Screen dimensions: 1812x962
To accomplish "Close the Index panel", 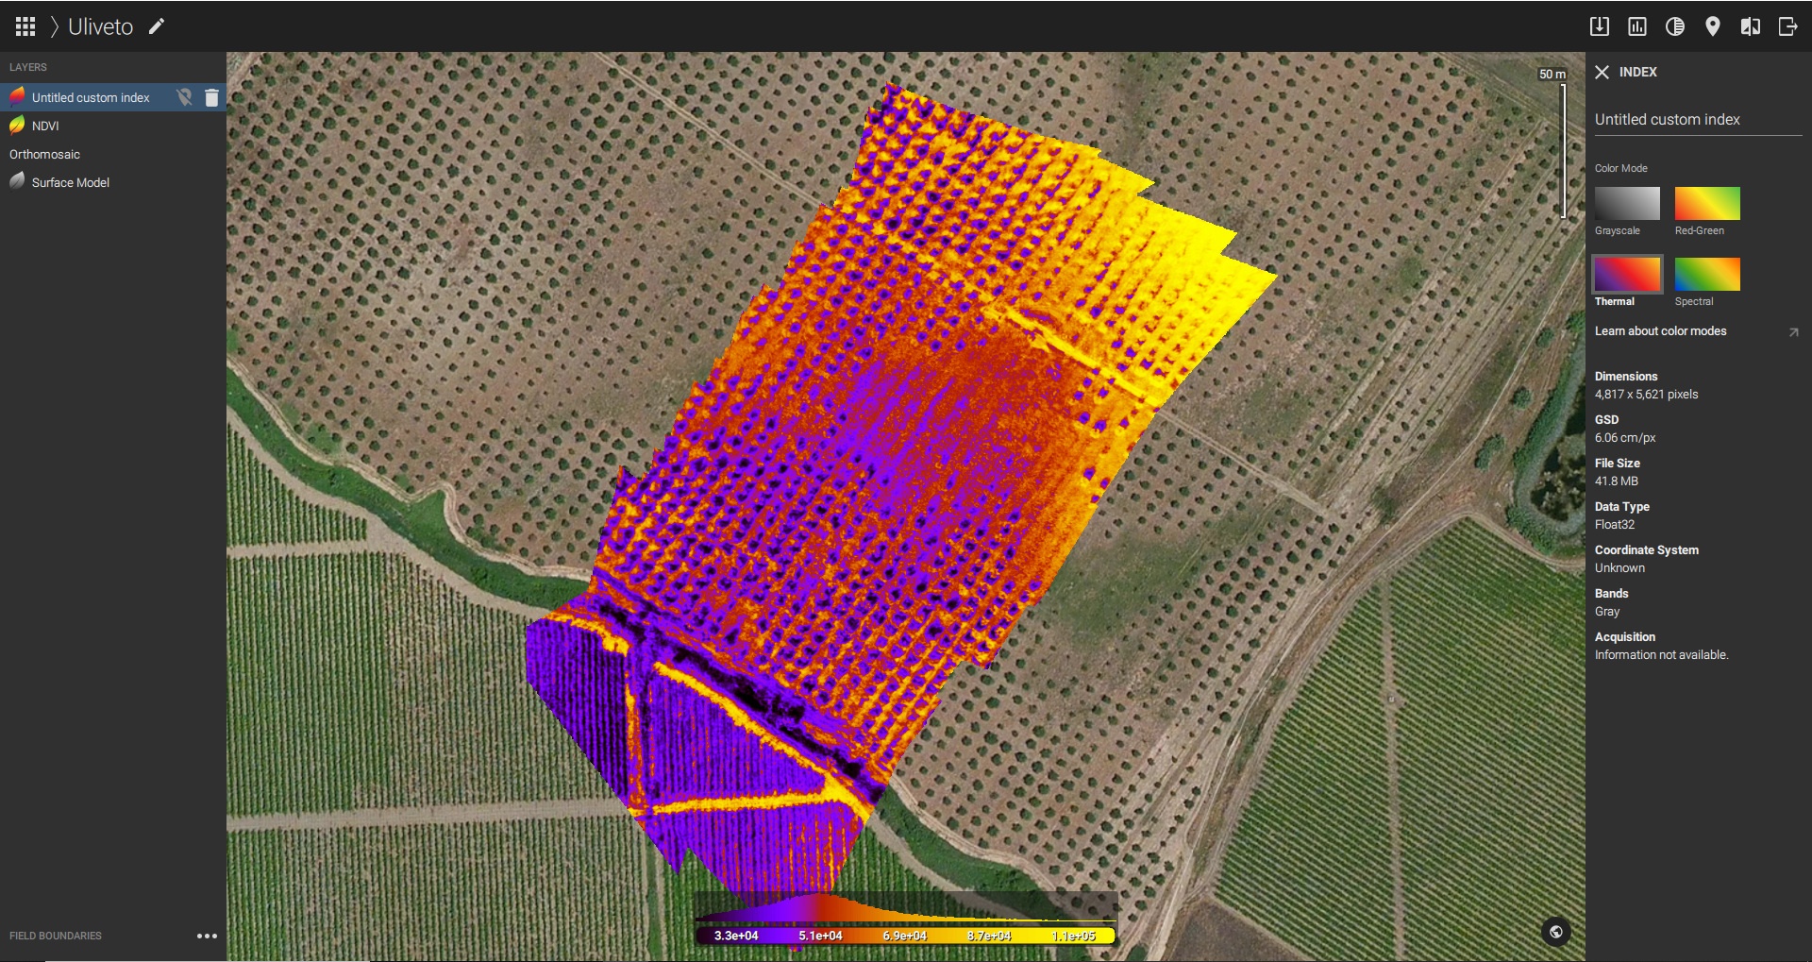I will click(1602, 72).
